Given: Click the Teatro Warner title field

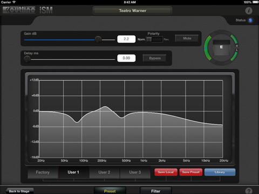Looking at the screenshot, I should point(132,11).
